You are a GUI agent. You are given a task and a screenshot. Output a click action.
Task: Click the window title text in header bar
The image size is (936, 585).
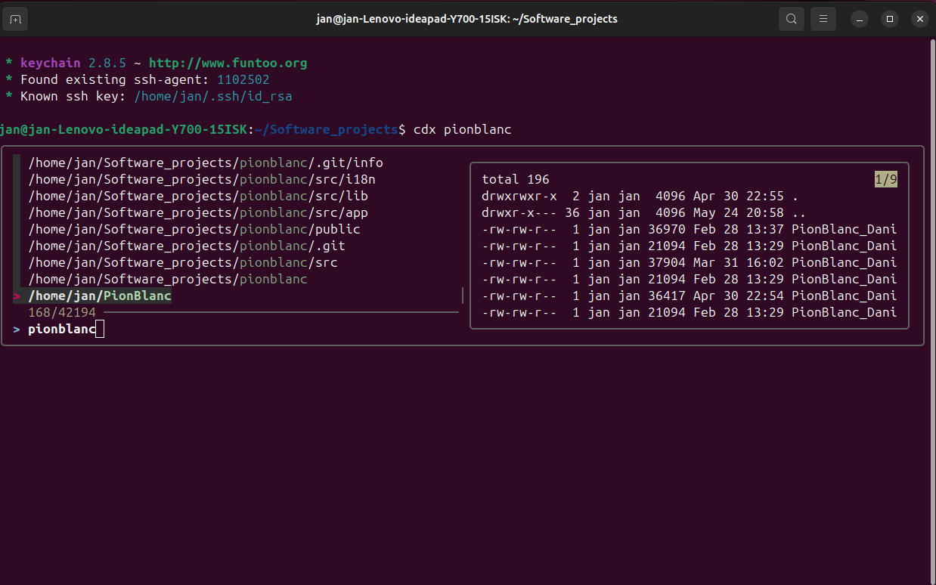[466, 19]
